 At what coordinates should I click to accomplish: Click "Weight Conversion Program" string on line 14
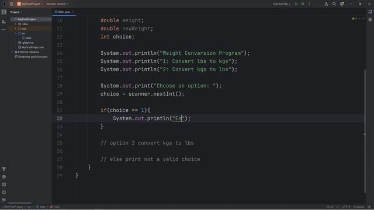pyautogui.click(x=202, y=53)
